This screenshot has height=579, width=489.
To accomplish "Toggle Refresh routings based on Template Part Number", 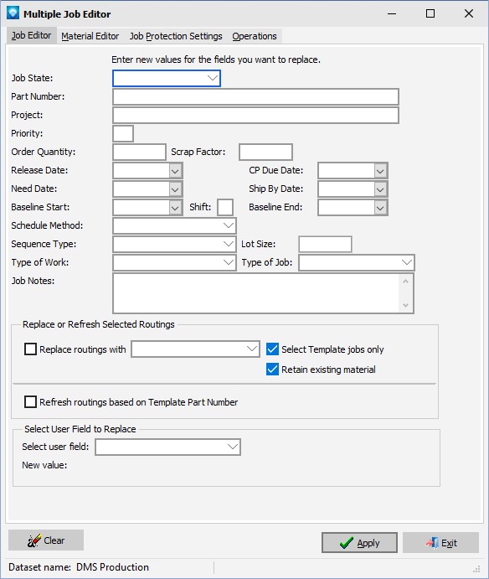I will pyautogui.click(x=30, y=401).
